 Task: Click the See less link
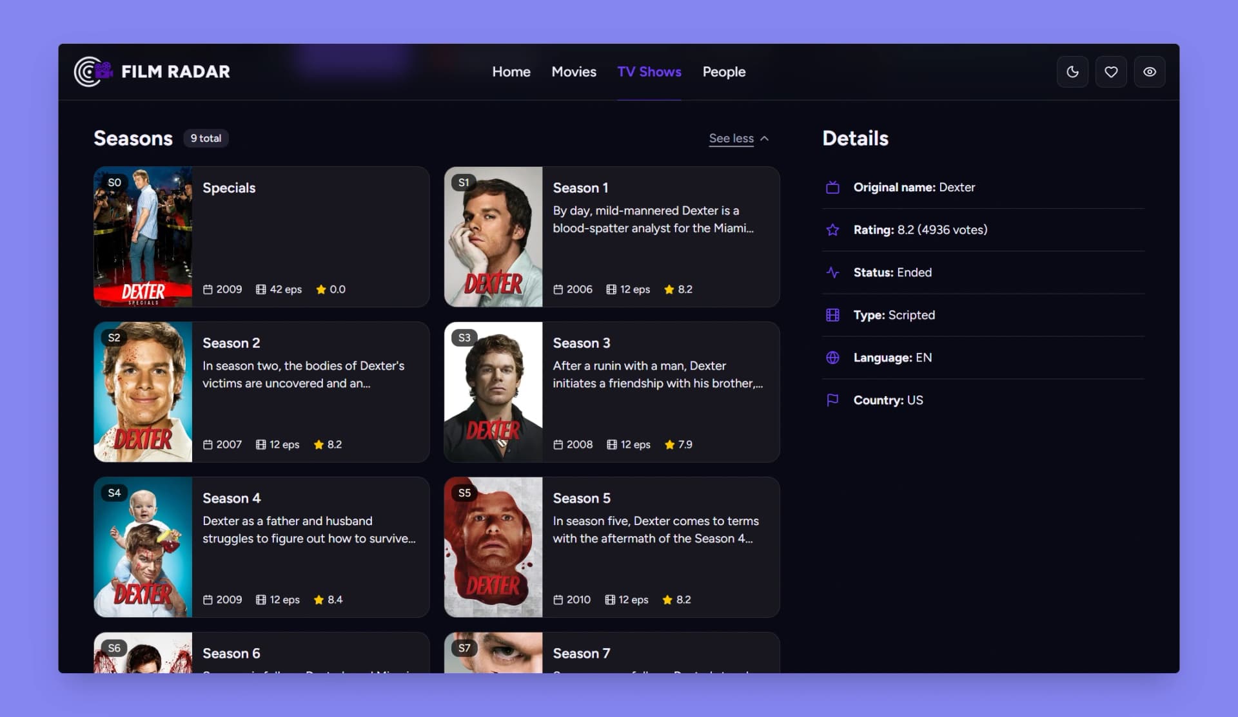[731, 138]
